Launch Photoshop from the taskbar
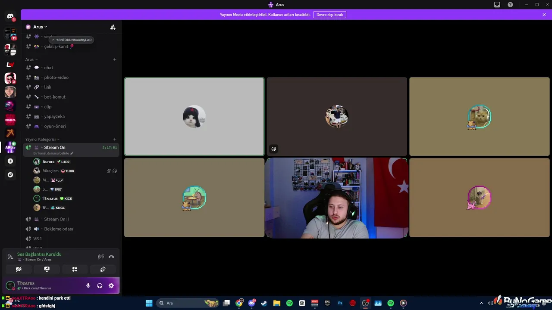The width and height of the screenshot is (552, 310). click(340, 303)
